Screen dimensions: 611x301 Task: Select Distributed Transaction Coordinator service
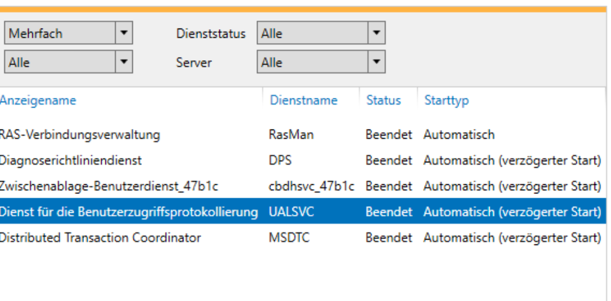point(100,238)
